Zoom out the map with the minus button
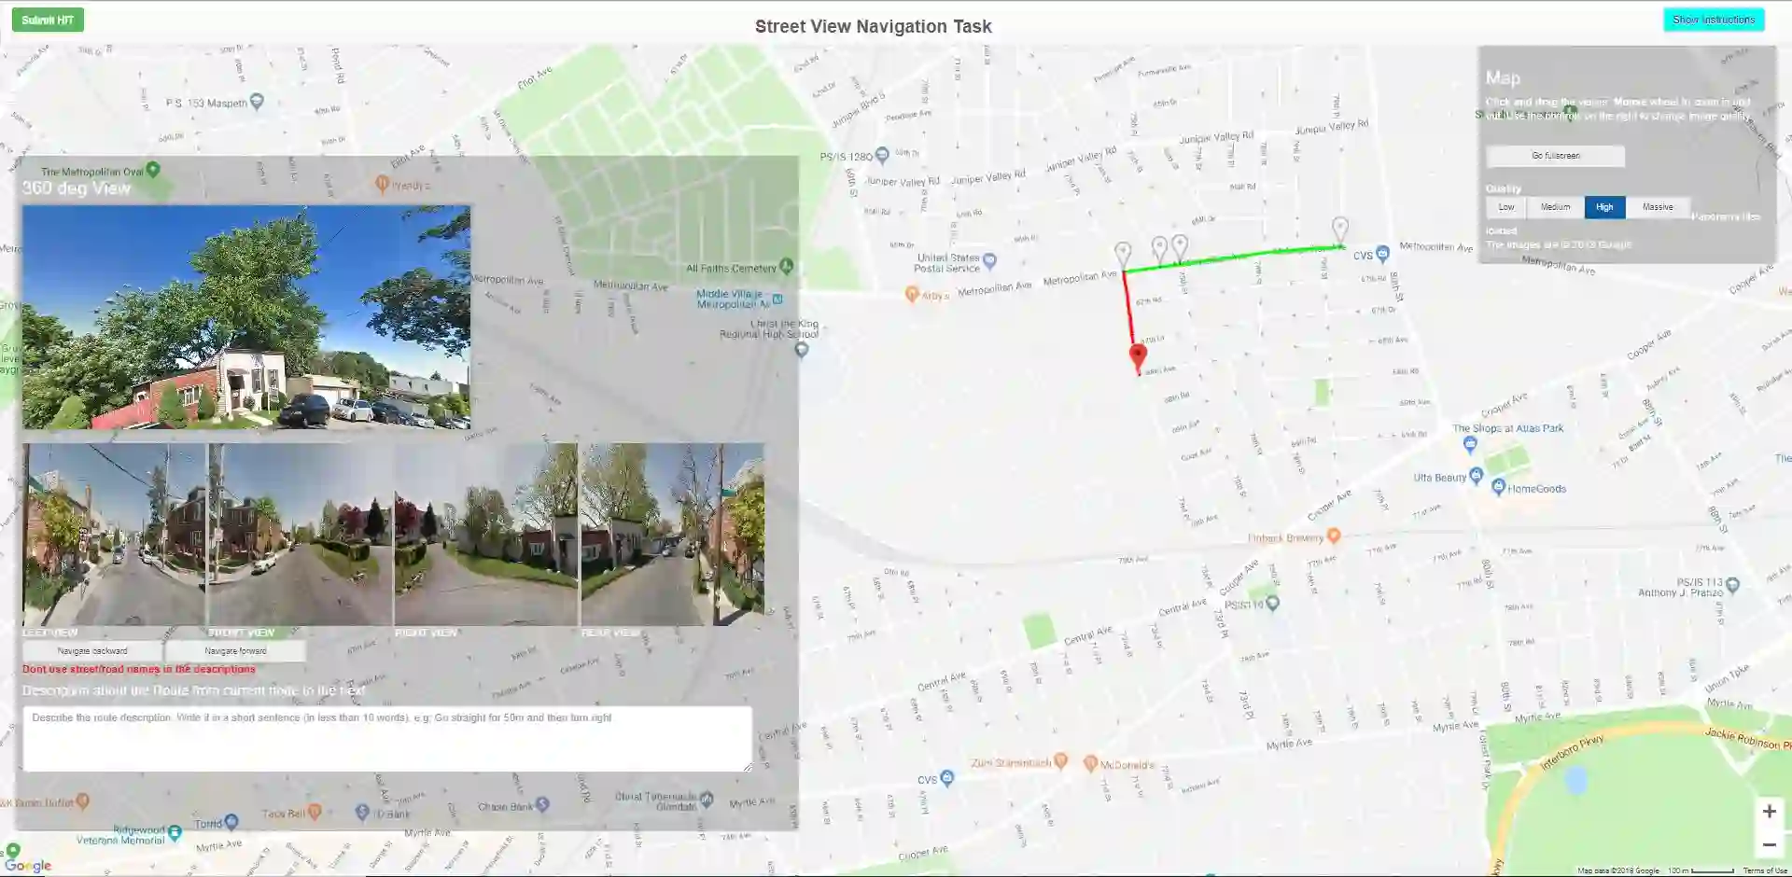Viewport: 1792px width, 877px height. pyautogui.click(x=1769, y=845)
